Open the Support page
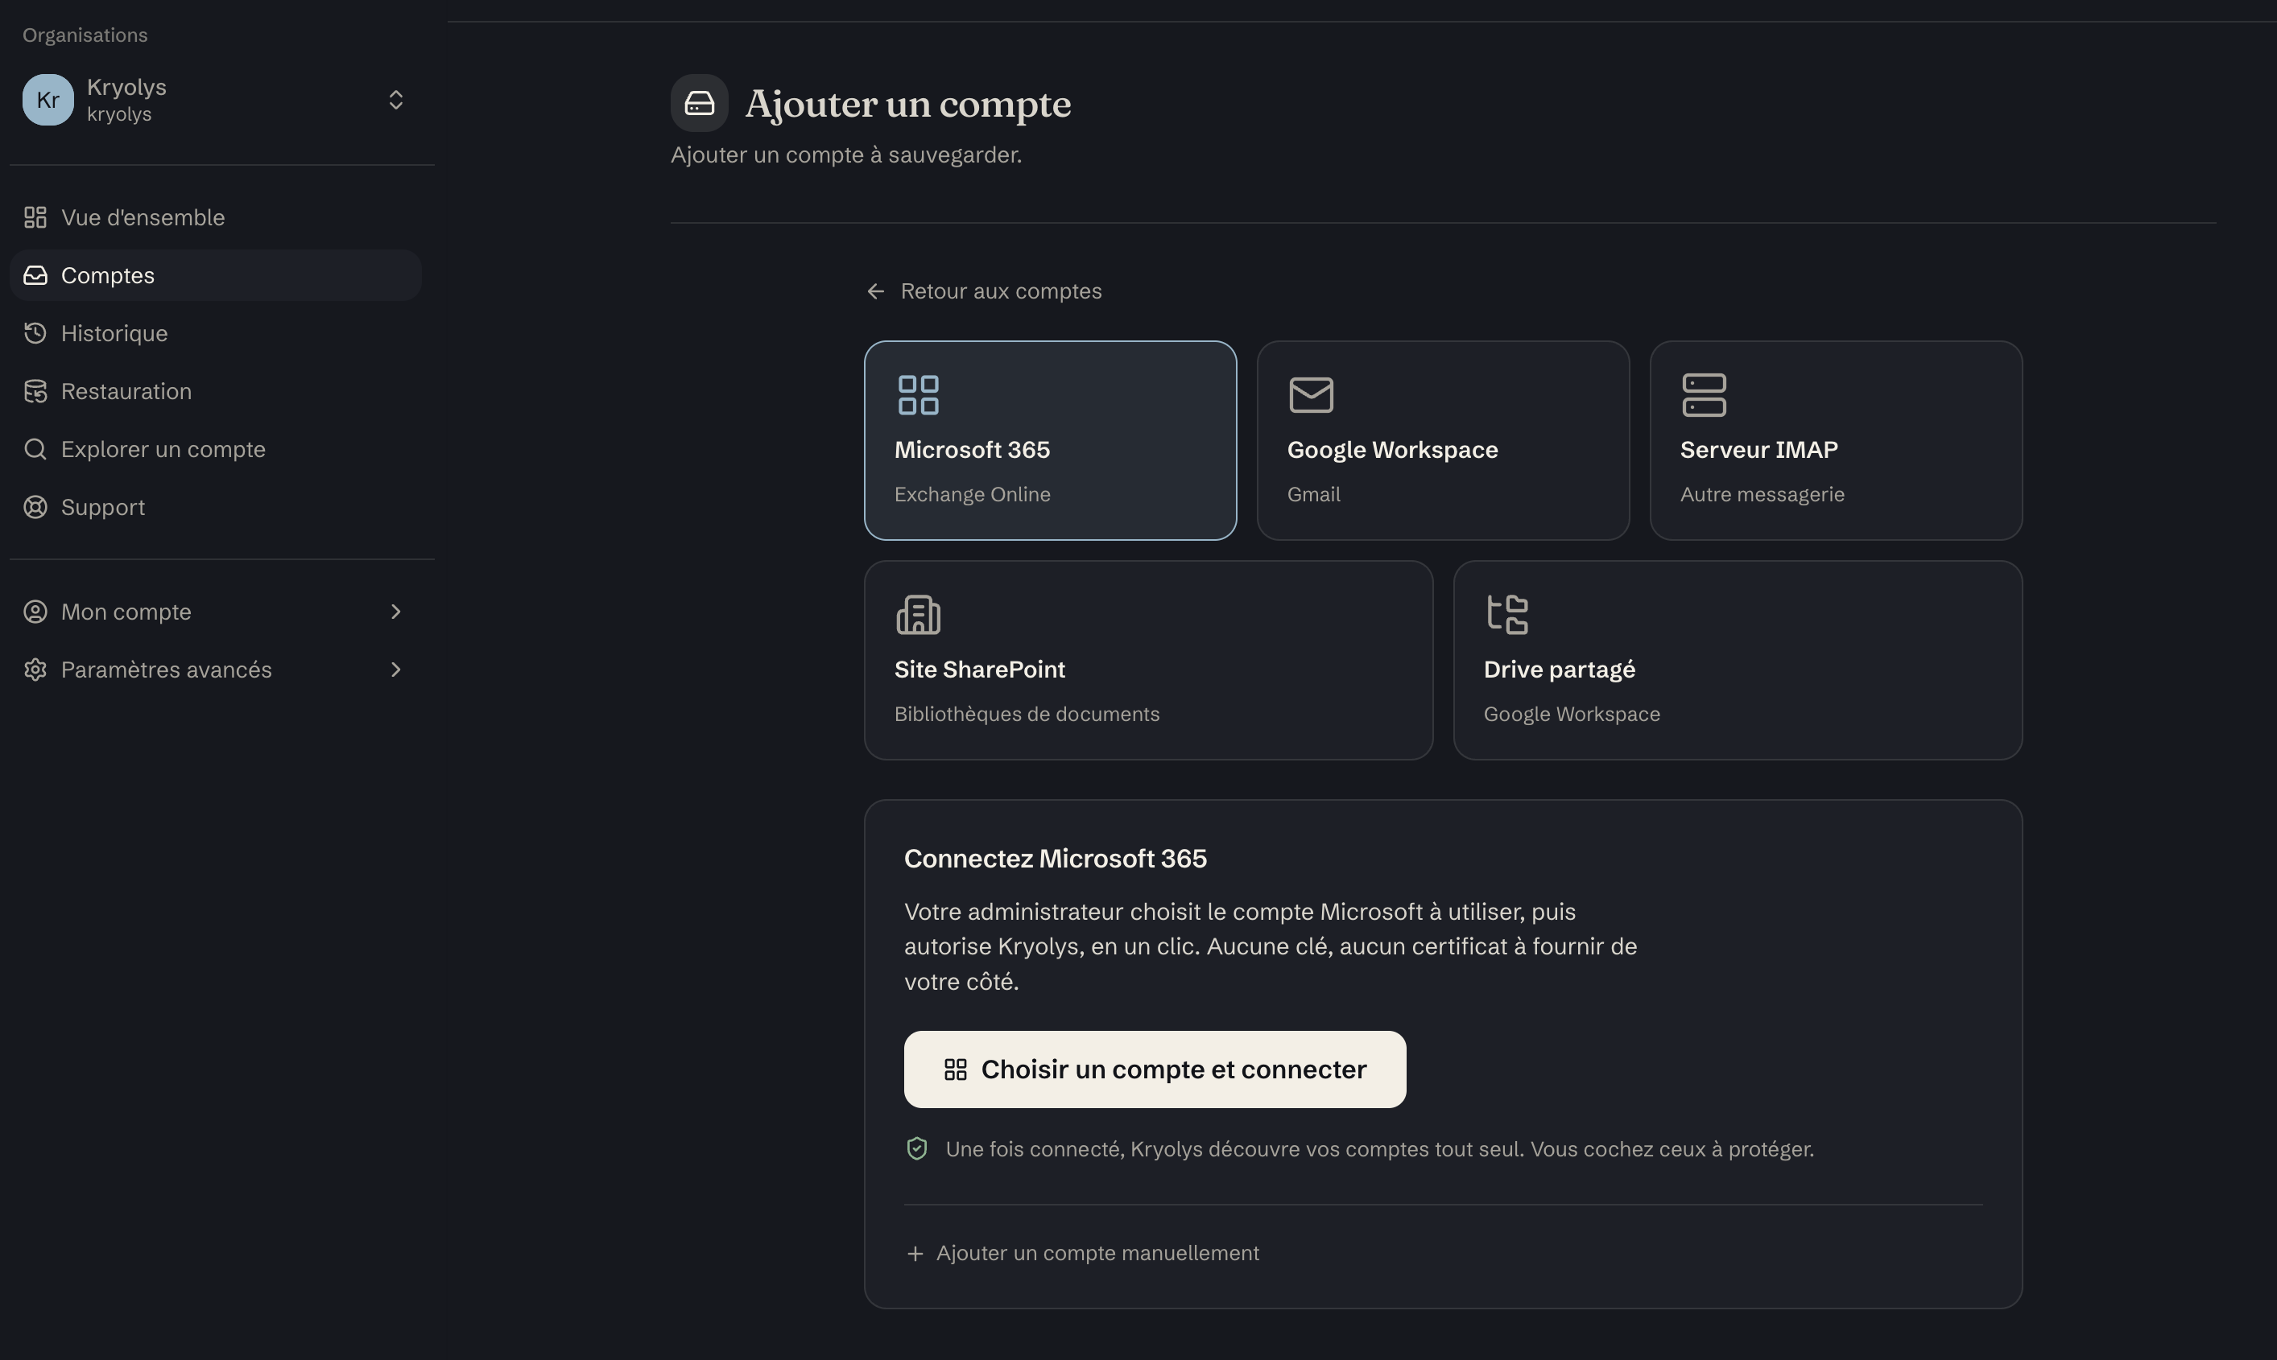Viewport: 2277px width, 1360px height. pos(216,507)
